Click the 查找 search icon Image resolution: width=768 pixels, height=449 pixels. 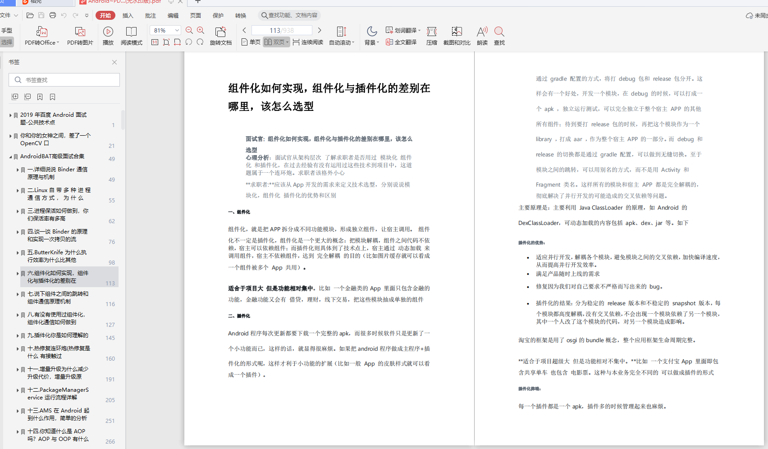click(x=499, y=32)
